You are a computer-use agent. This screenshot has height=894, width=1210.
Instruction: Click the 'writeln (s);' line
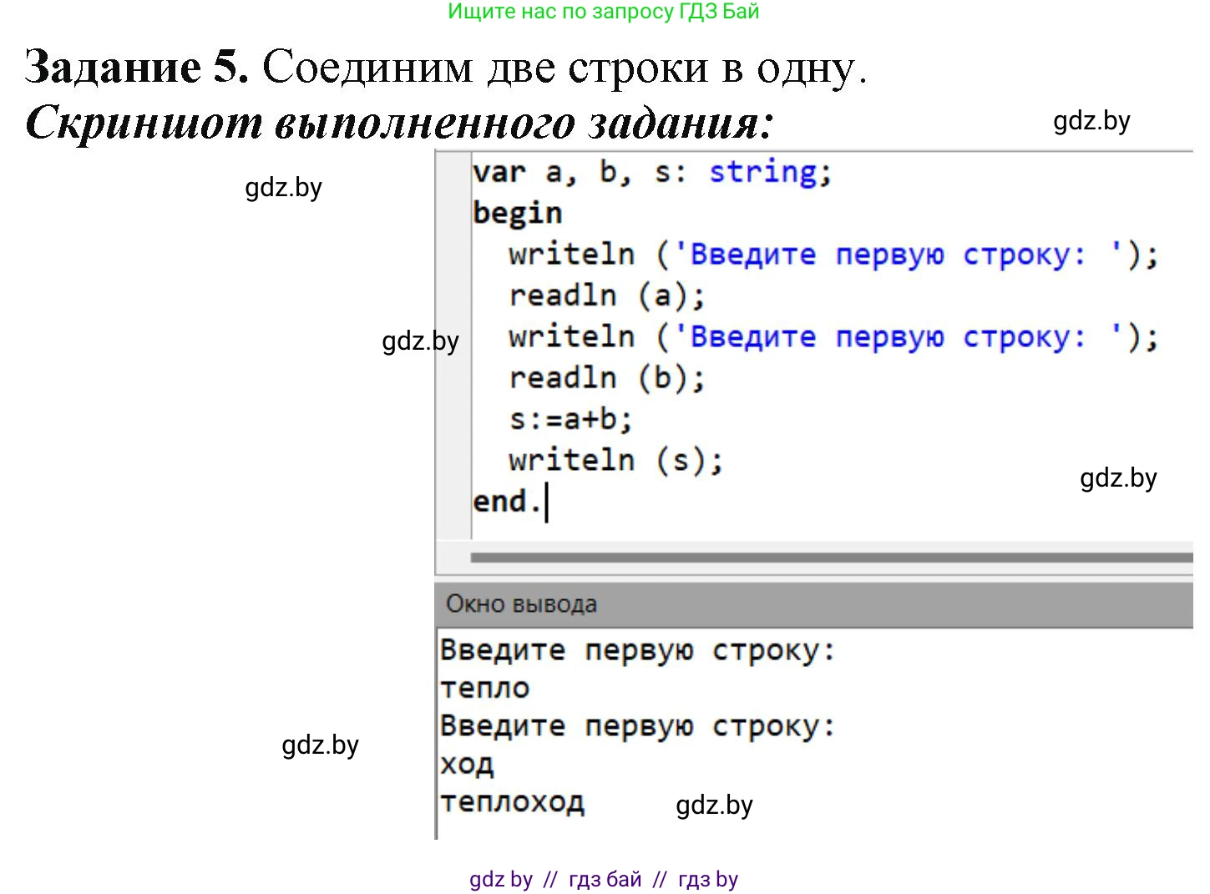pyautogui.click(x=615, y=459)
